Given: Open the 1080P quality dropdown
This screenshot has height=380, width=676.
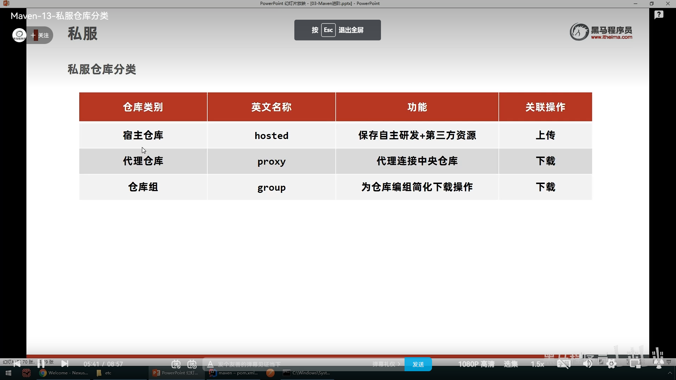Looking at the screenshot, I should pos(476,364).
